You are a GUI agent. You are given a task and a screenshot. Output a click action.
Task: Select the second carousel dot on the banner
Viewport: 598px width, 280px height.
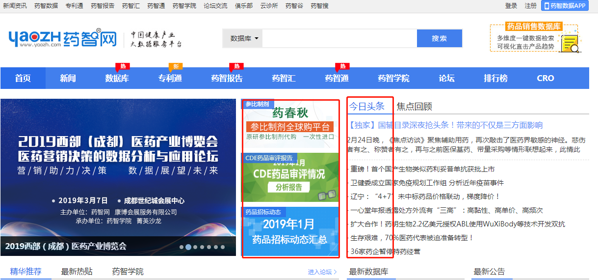click(188, 247)
